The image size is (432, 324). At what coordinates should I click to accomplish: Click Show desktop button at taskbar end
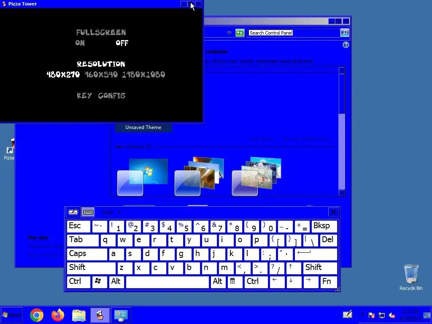pyautogui.click(x=427, y=315)
